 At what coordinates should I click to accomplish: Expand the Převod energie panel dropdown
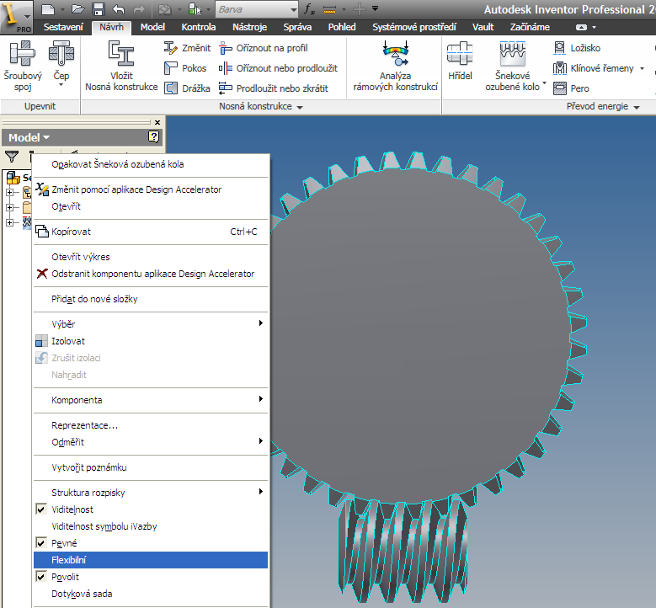637,108
